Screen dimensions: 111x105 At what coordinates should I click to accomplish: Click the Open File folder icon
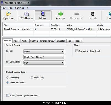tap(9, 14)
